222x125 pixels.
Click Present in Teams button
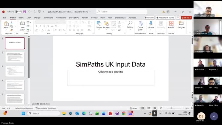point(165,18)
